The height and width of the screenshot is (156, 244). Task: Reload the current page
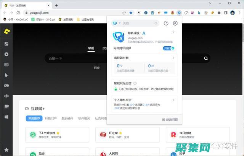[x=18, y=13]
